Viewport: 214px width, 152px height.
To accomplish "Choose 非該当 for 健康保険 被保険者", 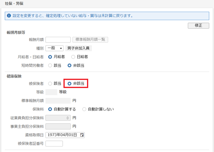I will (x=69, y=84).
